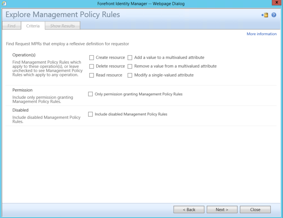Screen dimensions: 283x218
Task: Click the Close button at bottom
Action: point(255,210)
